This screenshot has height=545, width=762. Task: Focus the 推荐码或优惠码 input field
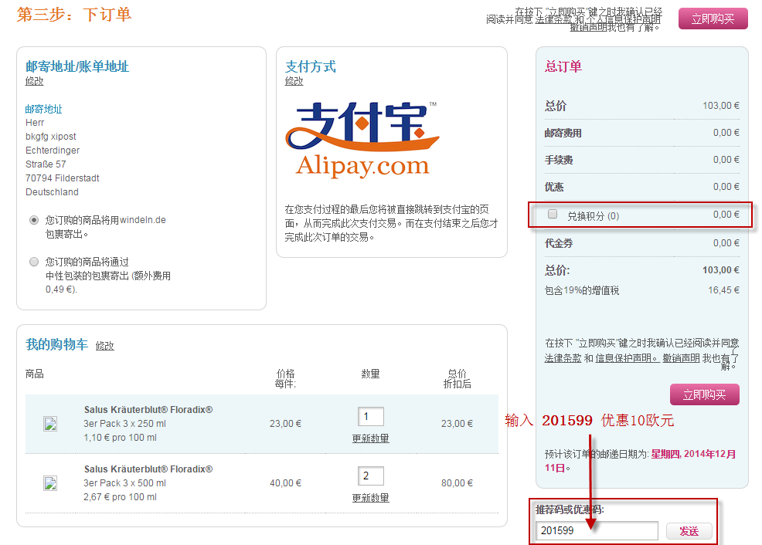tap(597, 530)
